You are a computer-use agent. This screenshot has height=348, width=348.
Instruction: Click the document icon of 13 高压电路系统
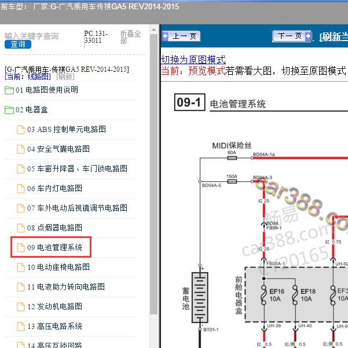click(21, 327)
